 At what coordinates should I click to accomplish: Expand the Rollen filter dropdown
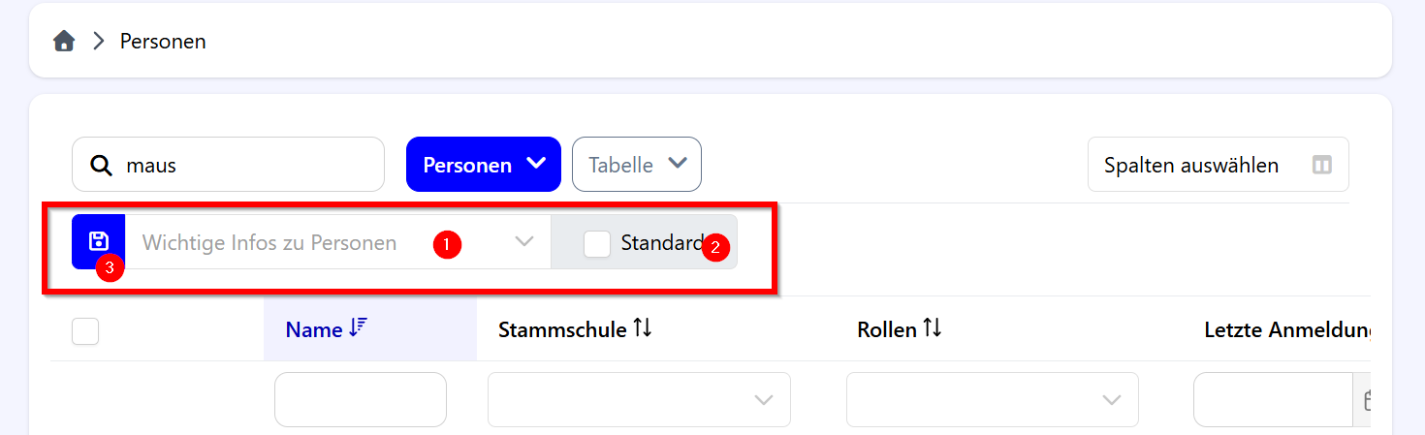(992, 399)
